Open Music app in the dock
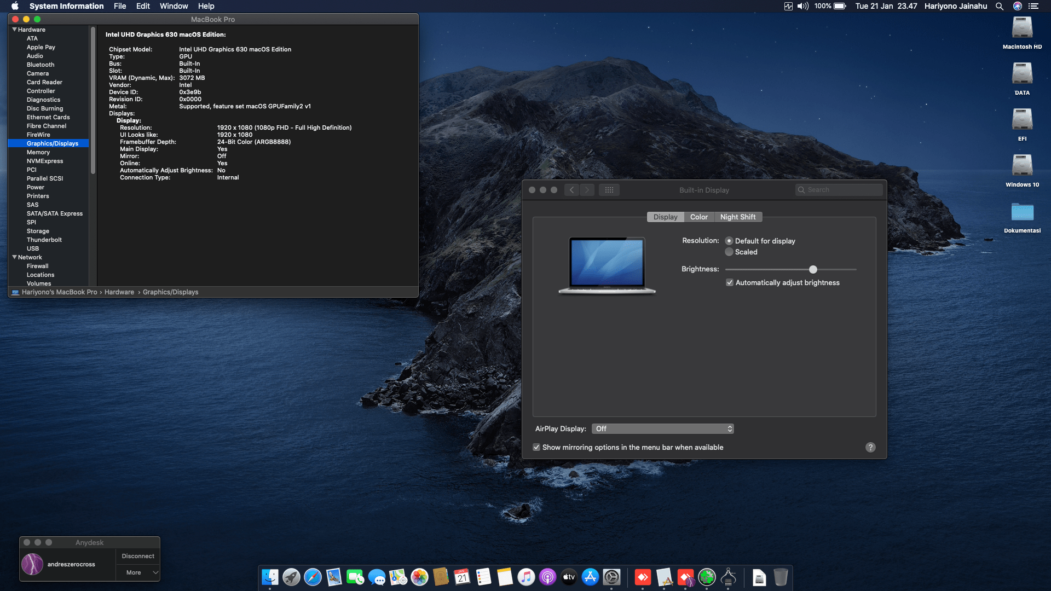This screenshot has width=1051, height=591. click(526, 577)
